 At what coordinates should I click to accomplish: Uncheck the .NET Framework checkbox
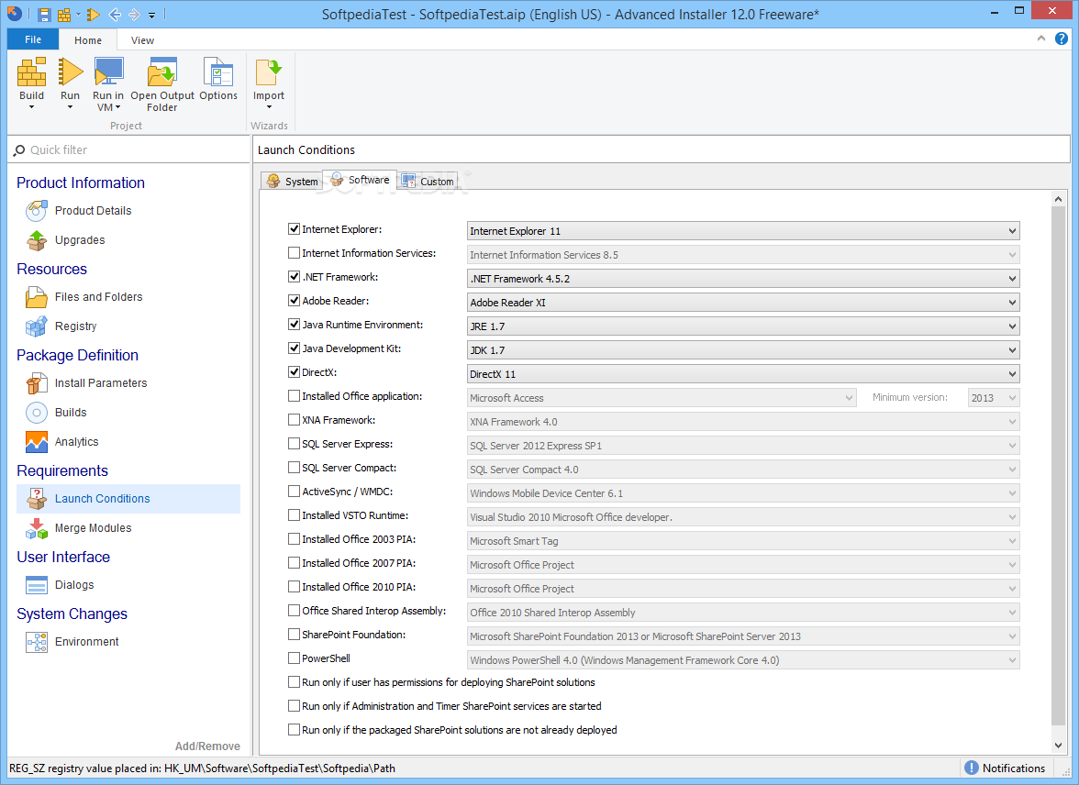[x=294, y=277]
